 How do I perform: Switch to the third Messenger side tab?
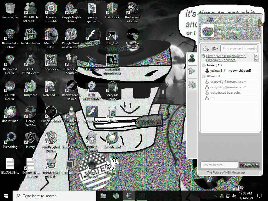pyautogui.click(x=192, y=85)
